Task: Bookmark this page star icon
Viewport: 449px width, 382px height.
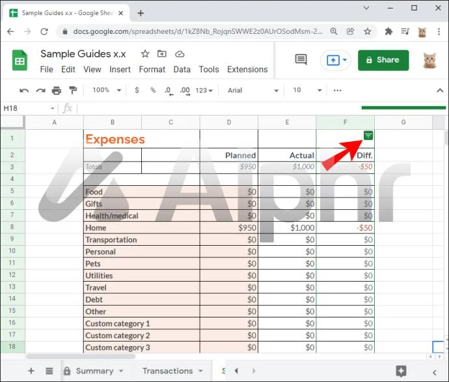Action: click(x=368, y=31)
